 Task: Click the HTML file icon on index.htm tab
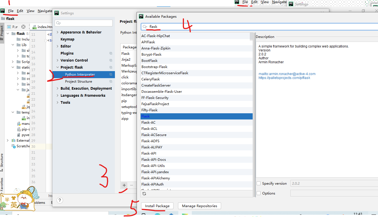click(x=34, y=27)
